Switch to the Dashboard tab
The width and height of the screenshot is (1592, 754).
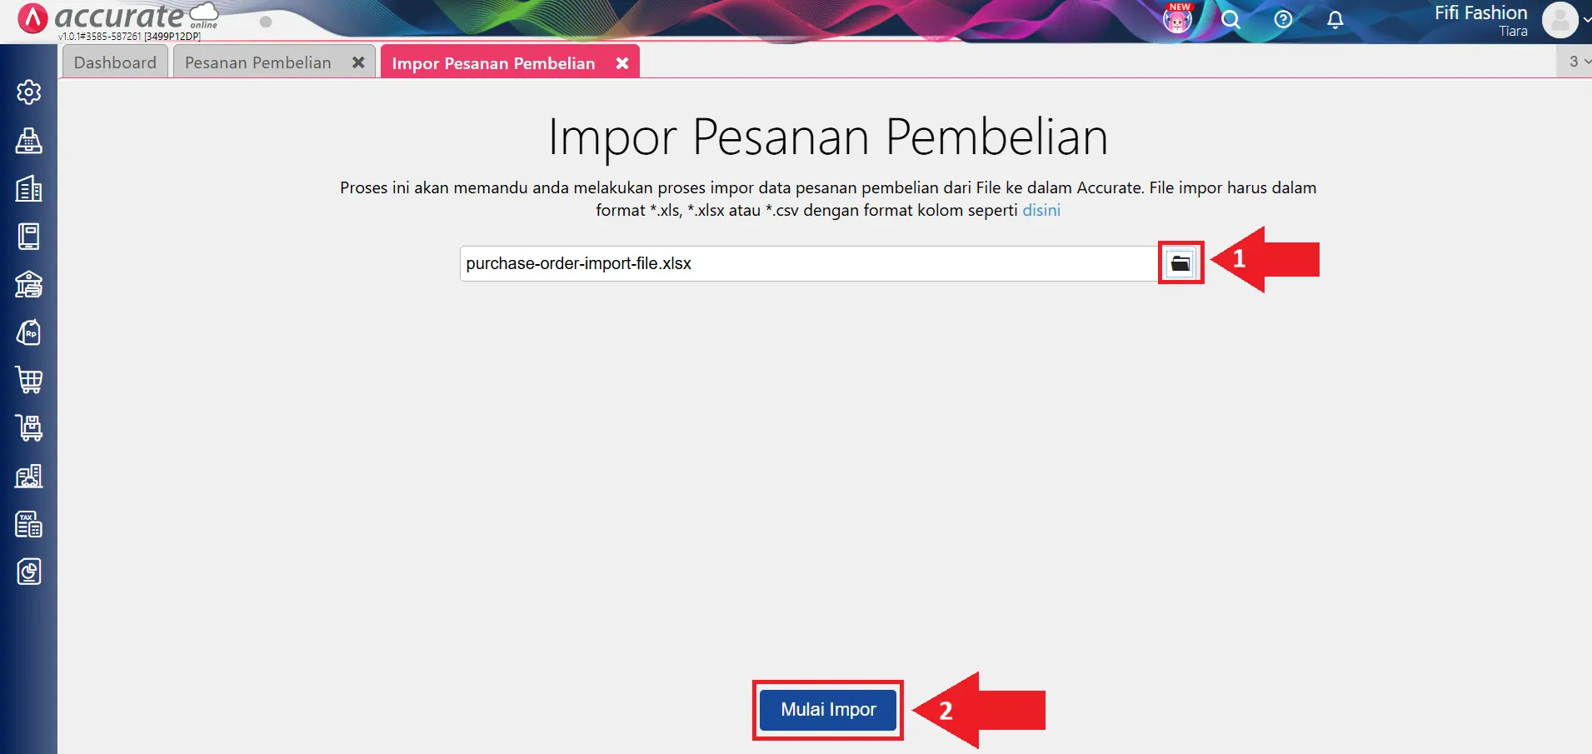pos(115,62)
